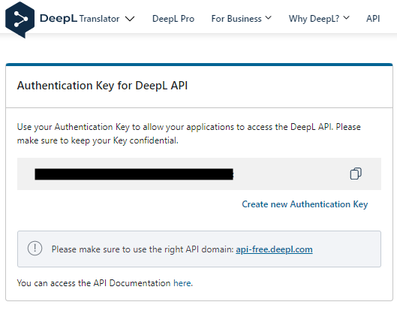Open the For Business menu label
This screenshot has height=335, width=397.
(236, 19)
